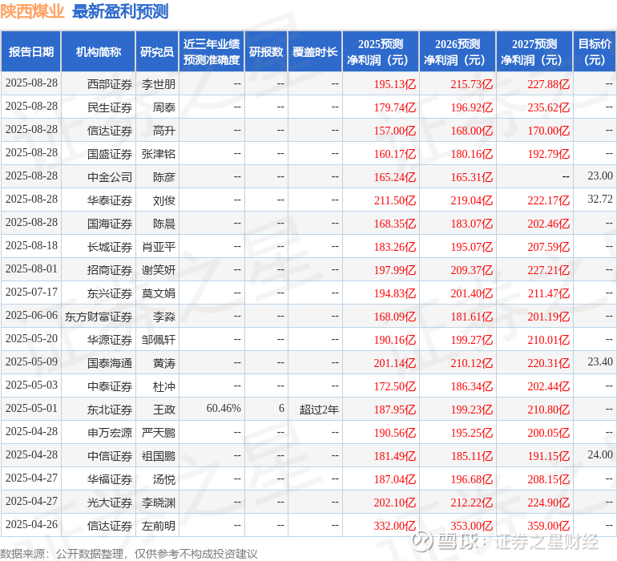Click the date 2025-08-01

[31, 269]
